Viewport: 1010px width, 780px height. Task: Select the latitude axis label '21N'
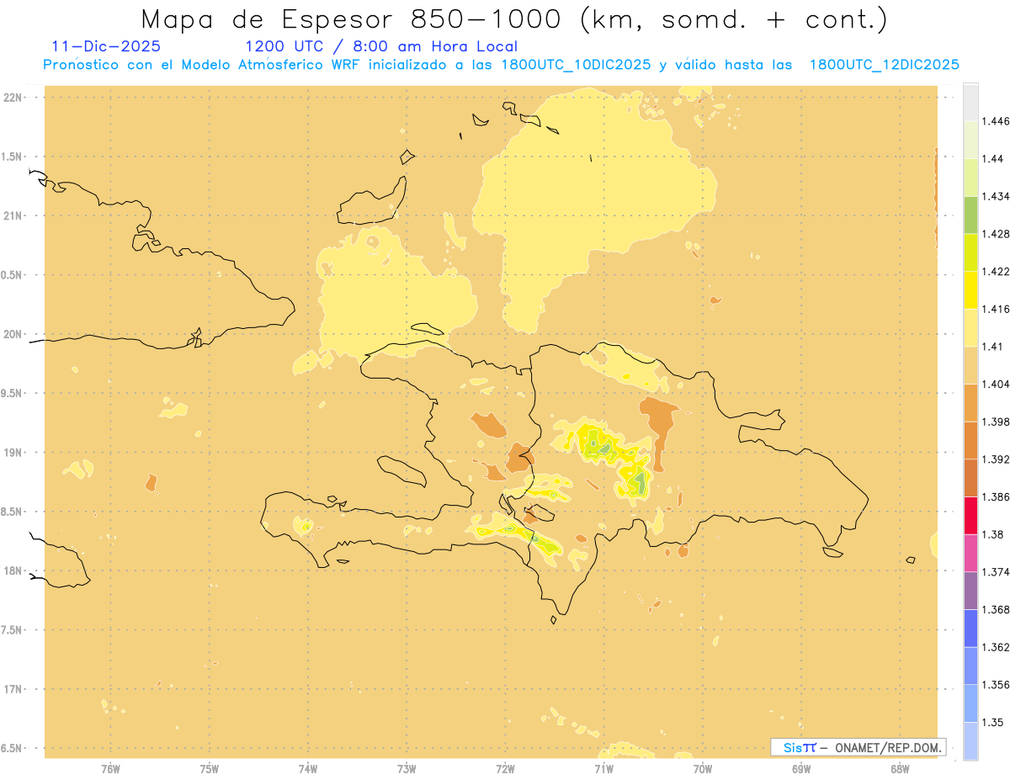[x=13, y=216]
